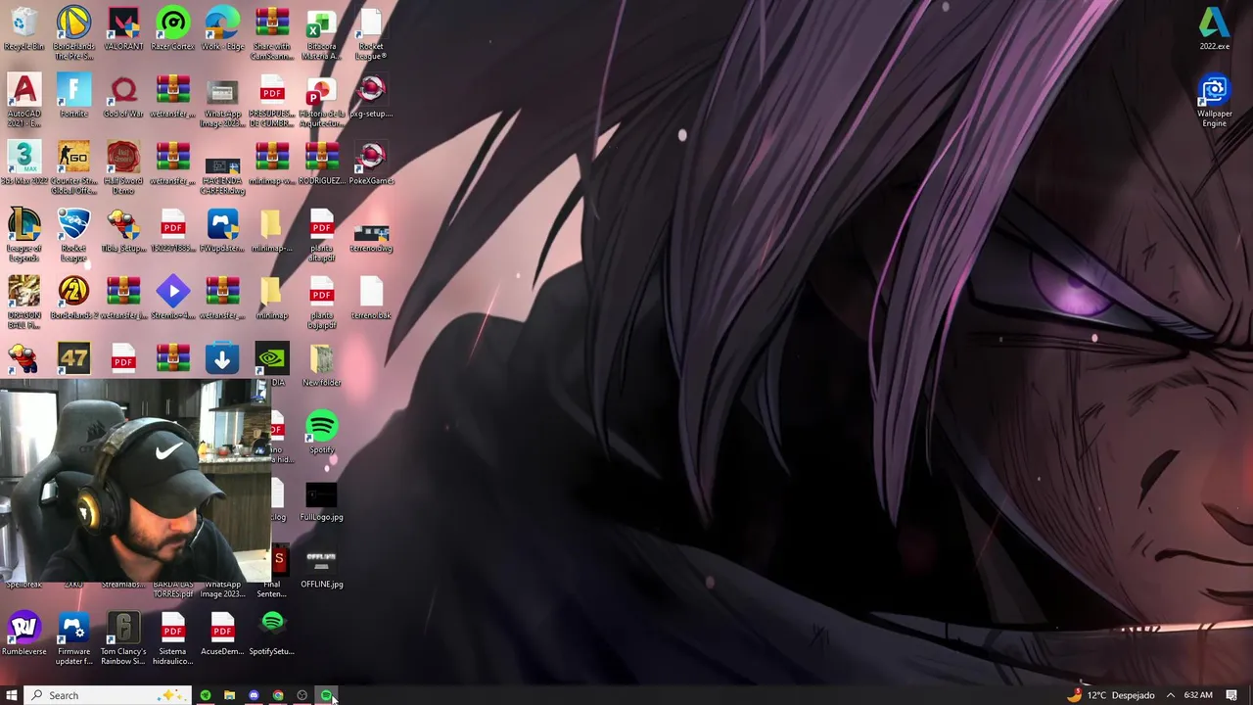Open the New folder on desktop
Screen dimensions: 1253x705
coord(321,364)
